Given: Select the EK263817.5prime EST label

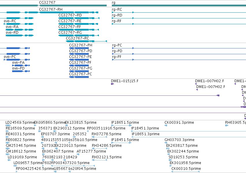Looking at the screenshot, I should [182, 146].
